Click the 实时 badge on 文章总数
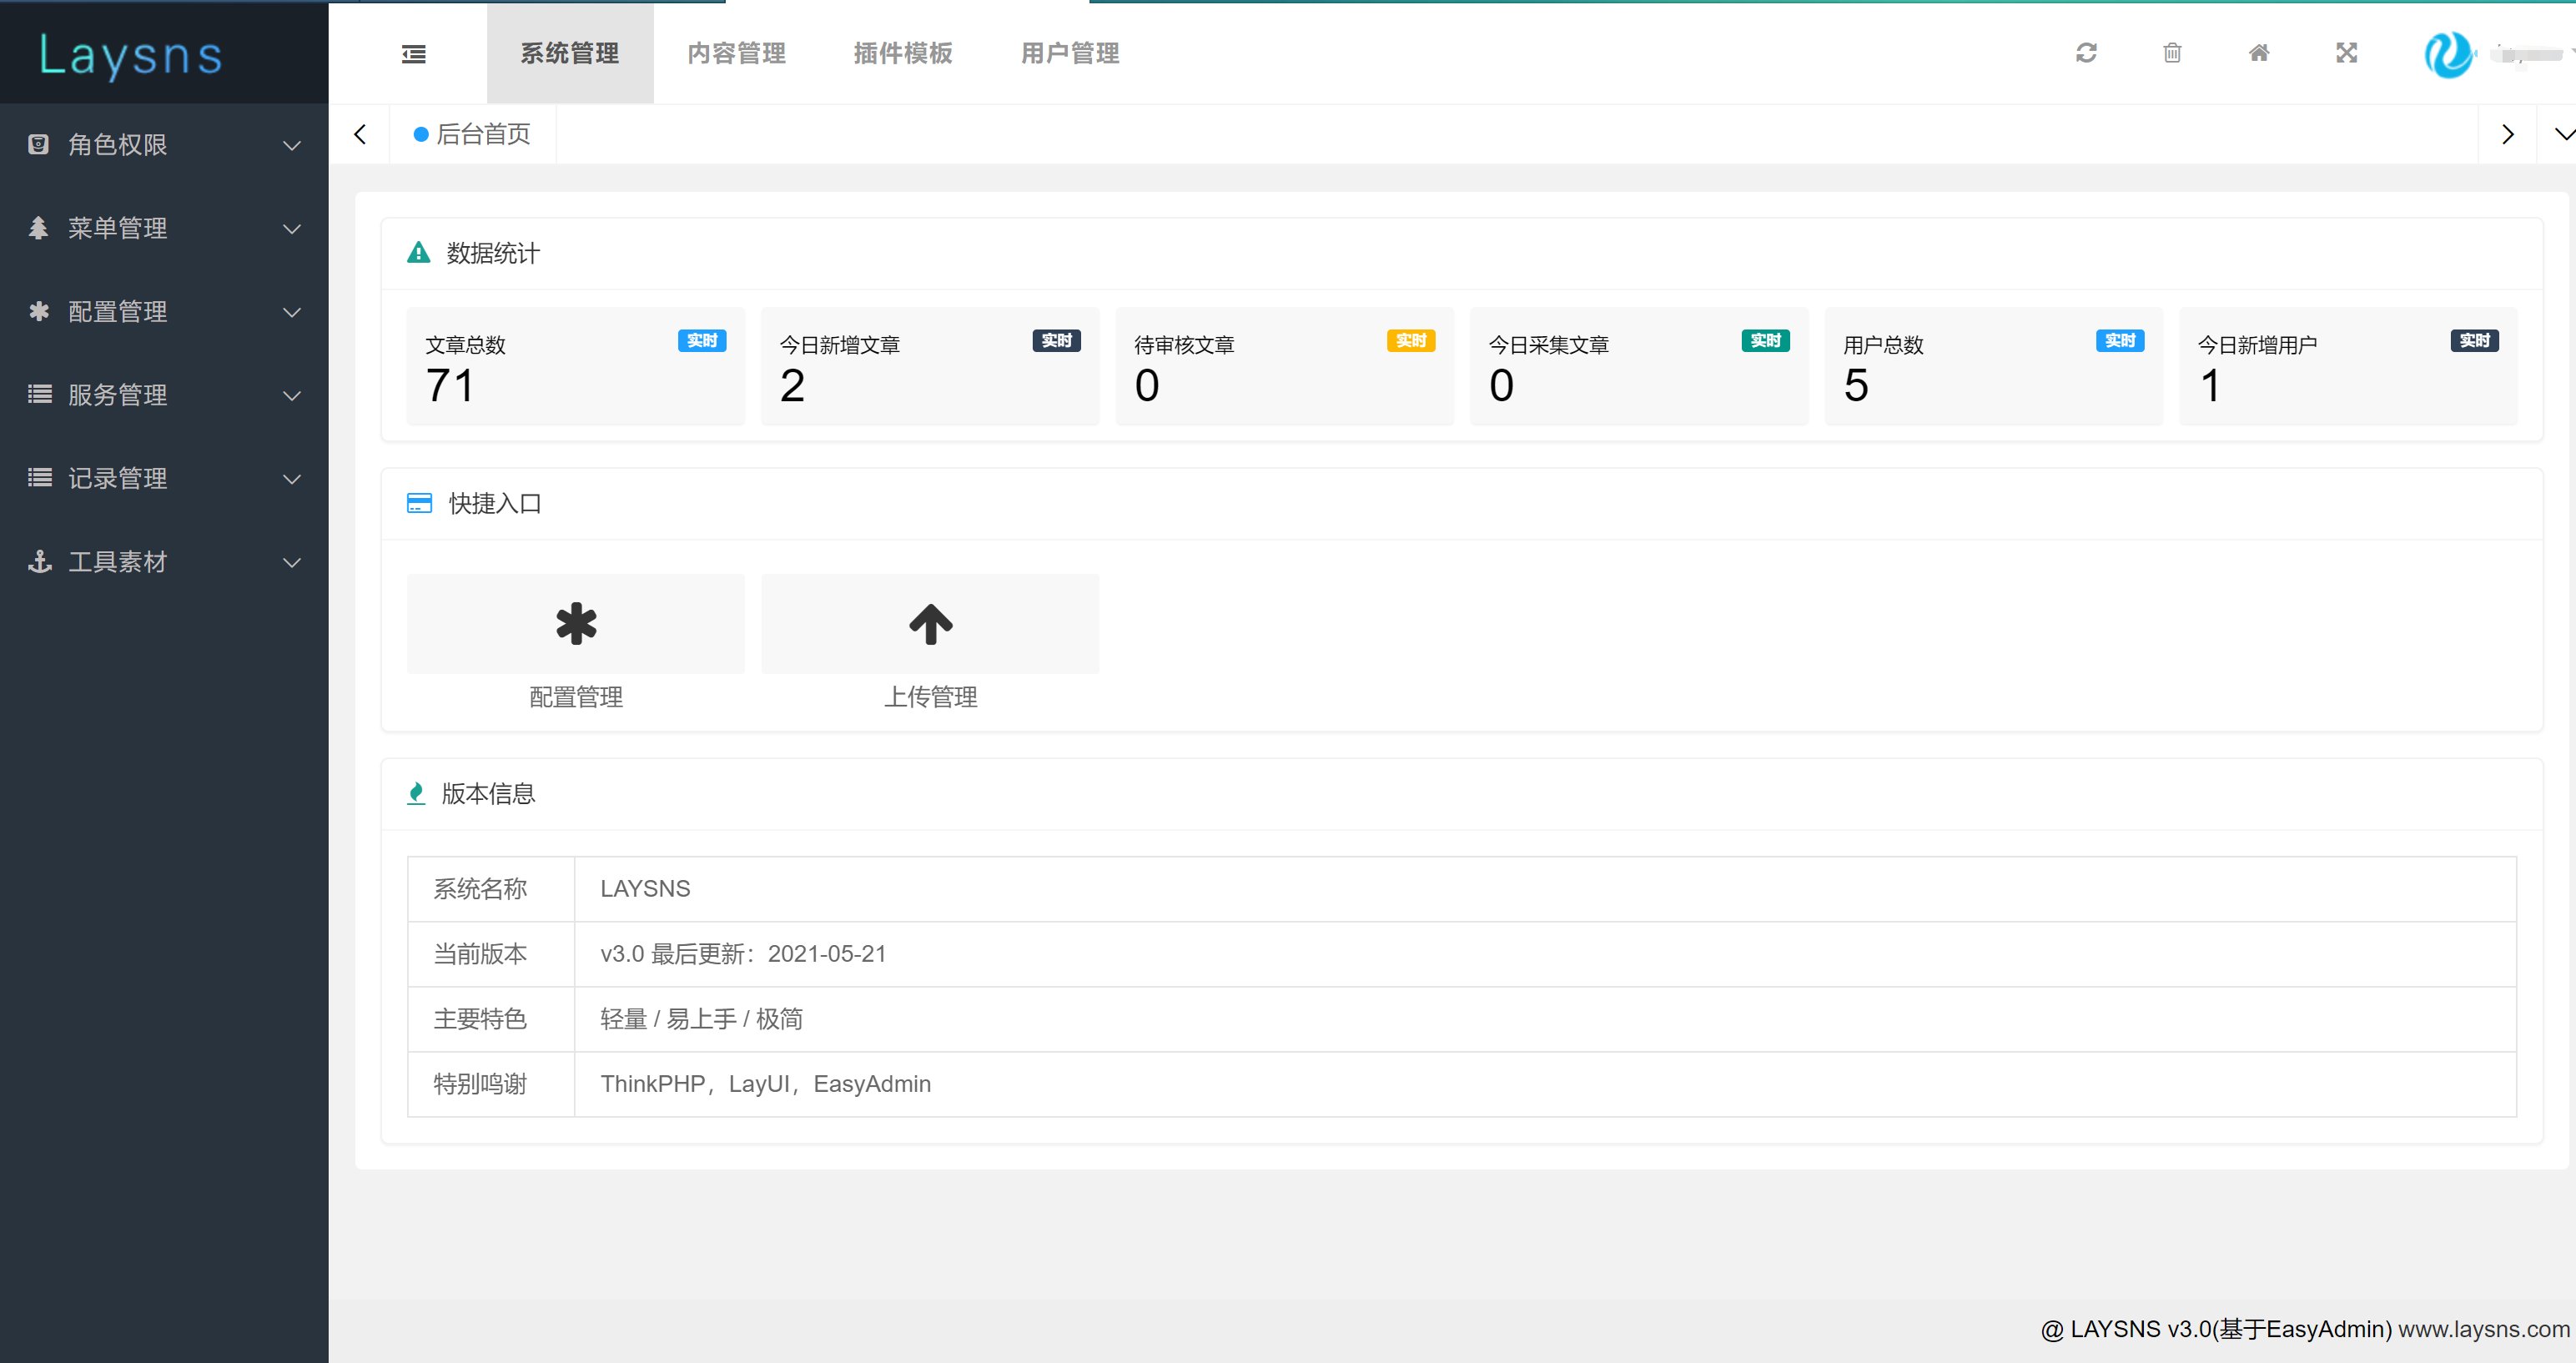Image resolution: width=2576 pixels, height=1363 pixels. (702, 341)
